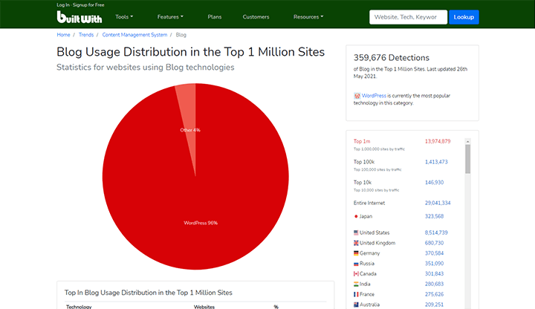Open the Tools dropdown menu
This screenshot has height=309, width=535.
(124, 16)
